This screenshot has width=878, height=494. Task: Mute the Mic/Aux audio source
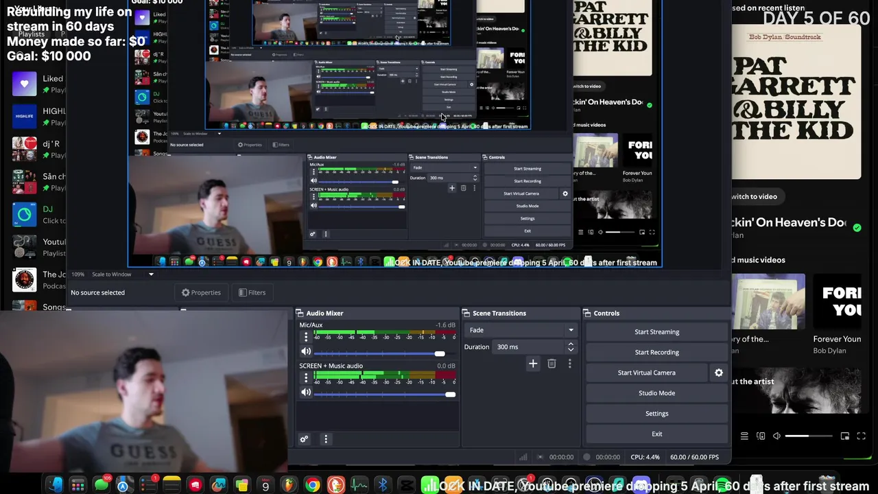pyautogui.click(x=306, y=352)
